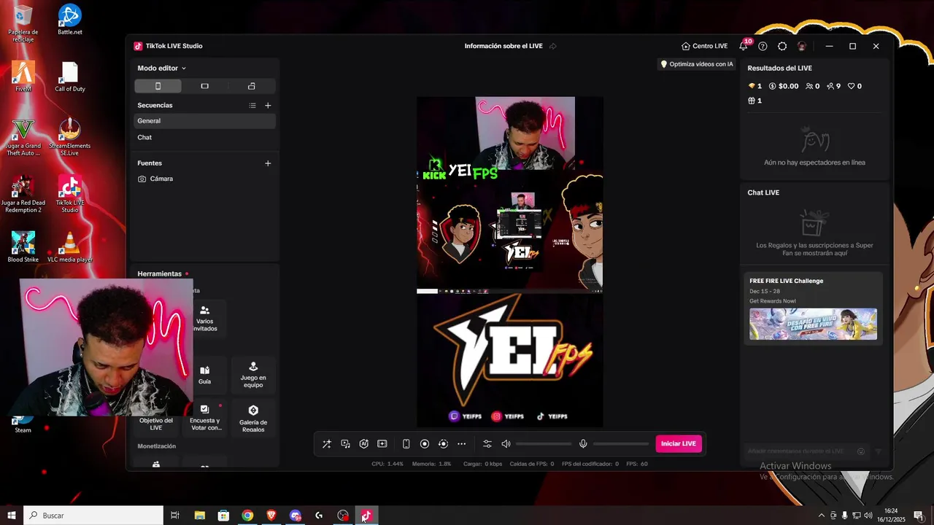The height and width of the screenshot is (525, 934).
Task: Start recording with the record circle icon
Action: coord(425,444)
